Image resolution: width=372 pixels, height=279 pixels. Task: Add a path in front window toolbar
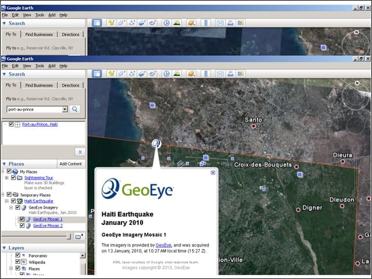(132, 74)
